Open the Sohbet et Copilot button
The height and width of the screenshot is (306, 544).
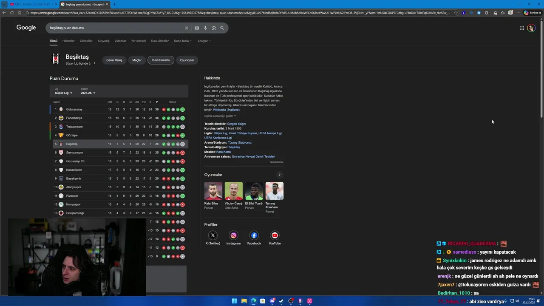[x=533, y=13]
